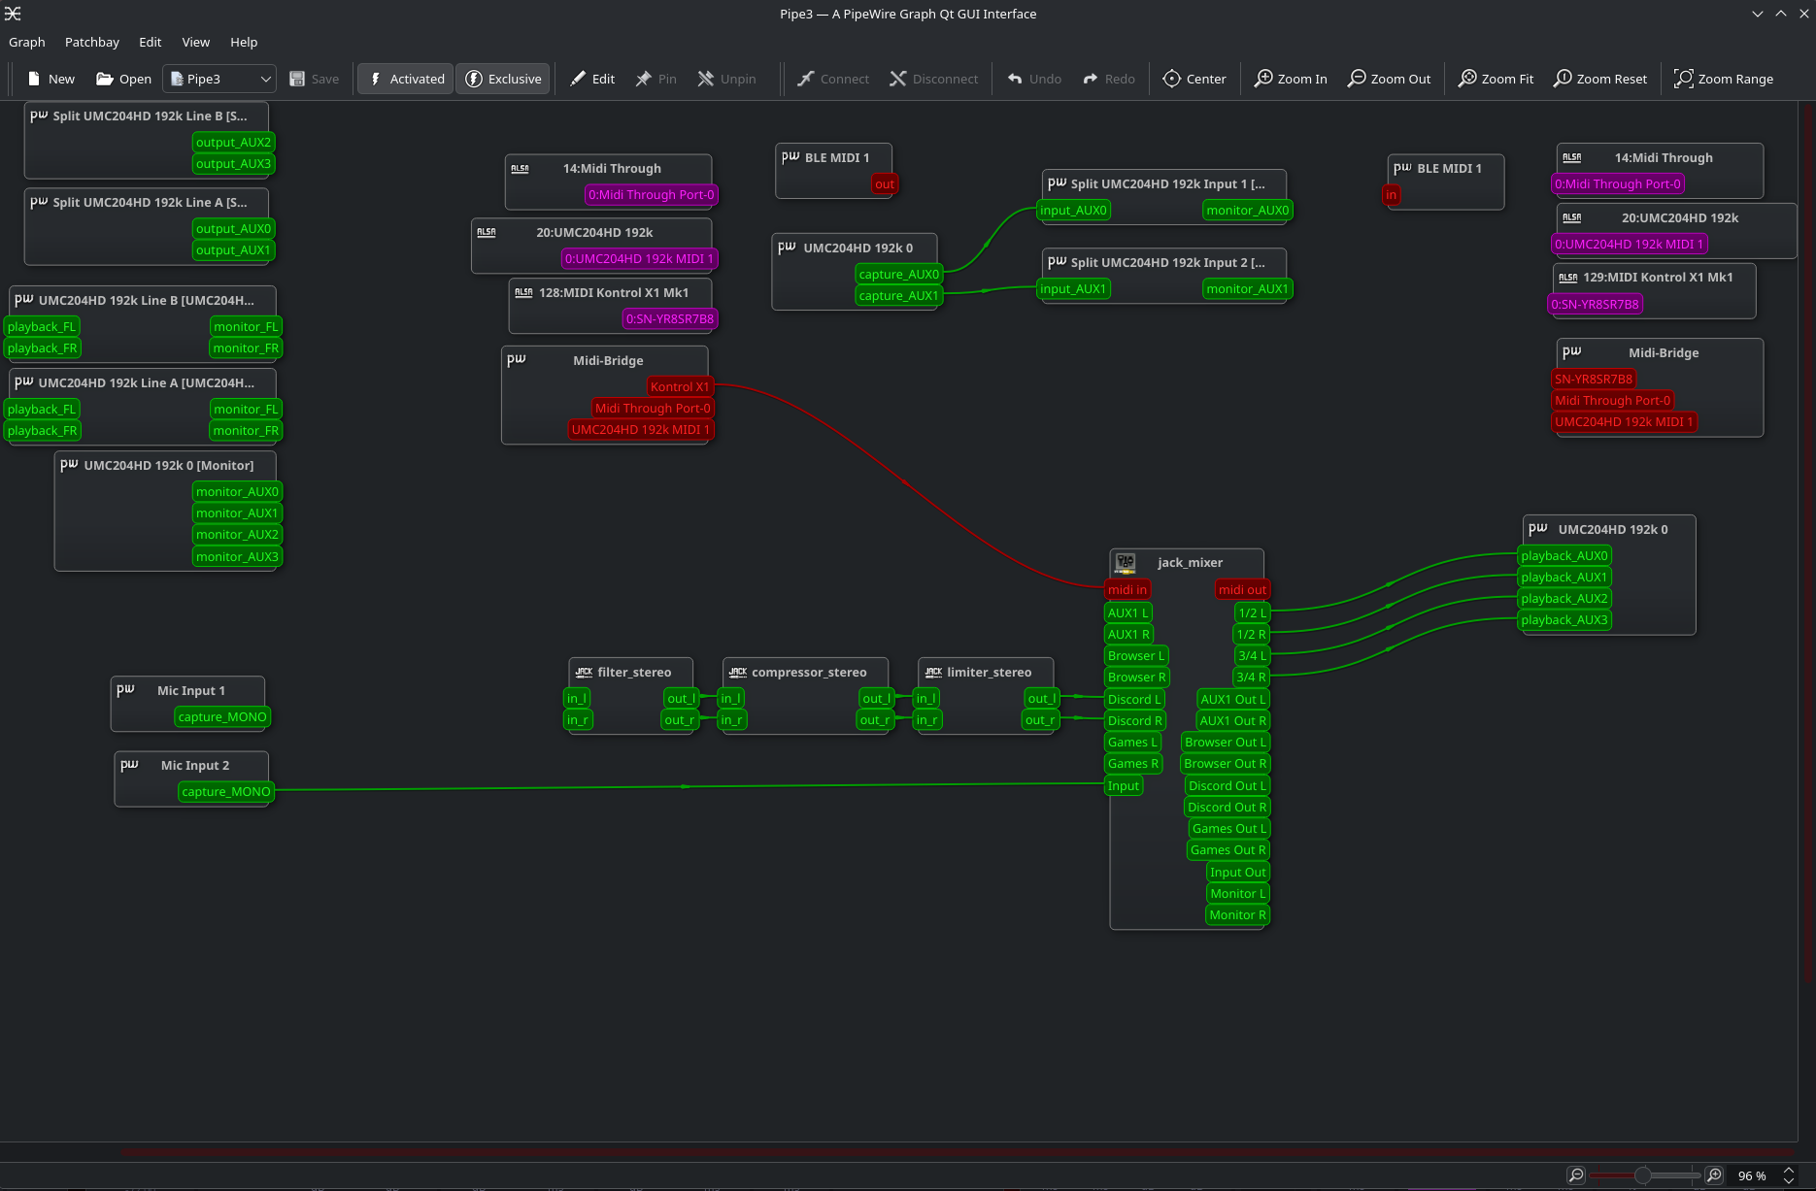Unpin the selected connection

tap(727, 79)
